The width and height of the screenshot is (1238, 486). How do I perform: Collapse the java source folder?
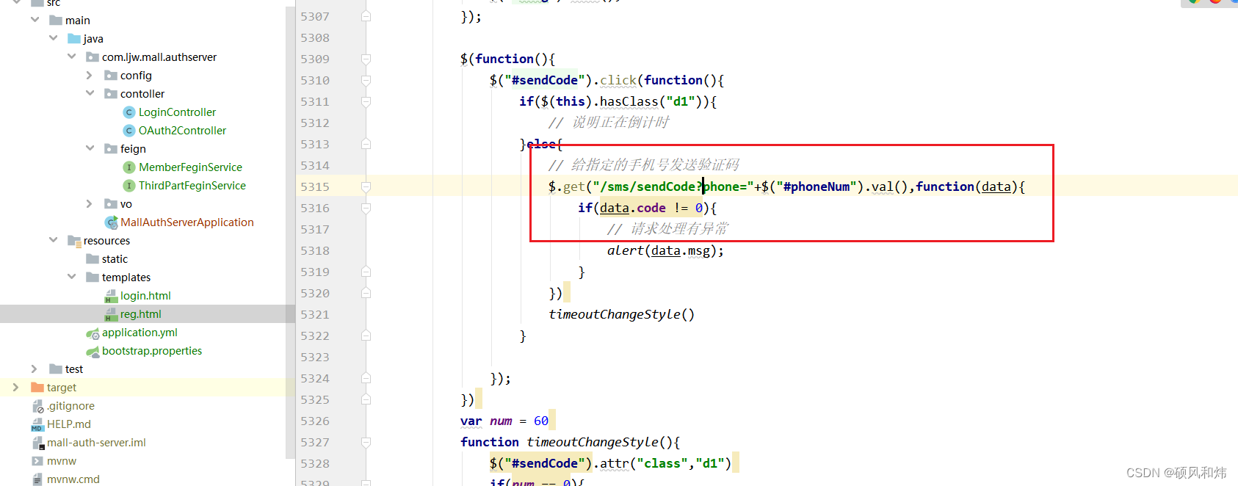click(x=53, y=38)
